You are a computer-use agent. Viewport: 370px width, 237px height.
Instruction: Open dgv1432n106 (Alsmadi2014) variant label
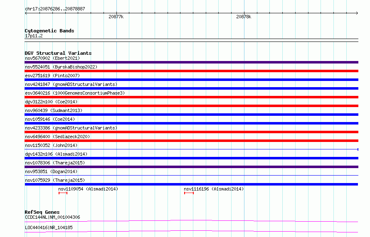click(x=56, y=154)
